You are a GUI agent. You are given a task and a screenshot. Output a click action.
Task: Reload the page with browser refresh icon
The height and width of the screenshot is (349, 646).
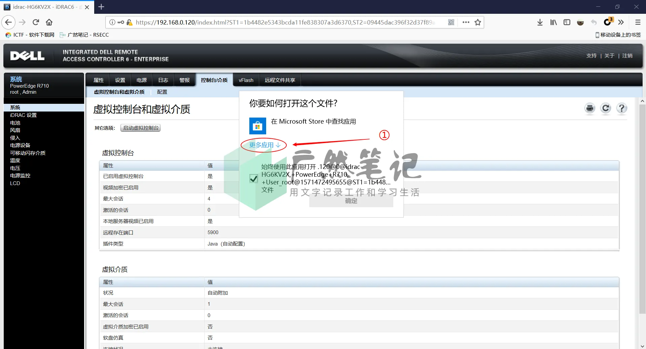coord(36,22)
